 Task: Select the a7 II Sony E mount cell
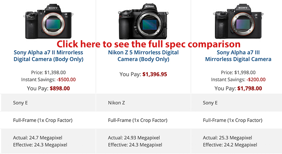[48, 103]
